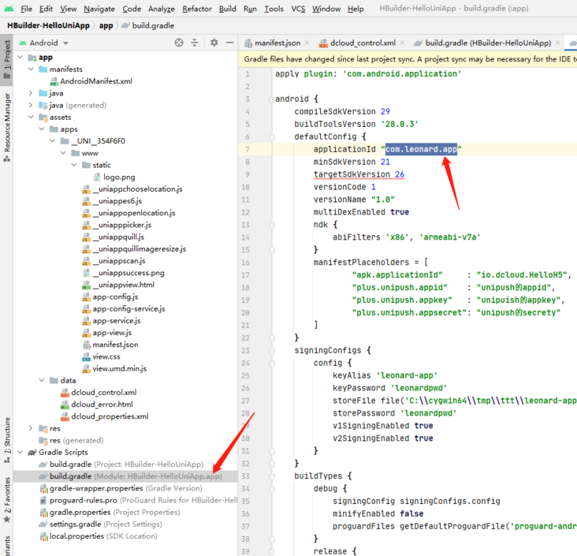Collapse the app module node
The width and height of the screenshot is (577, 556).
[20, 58]
